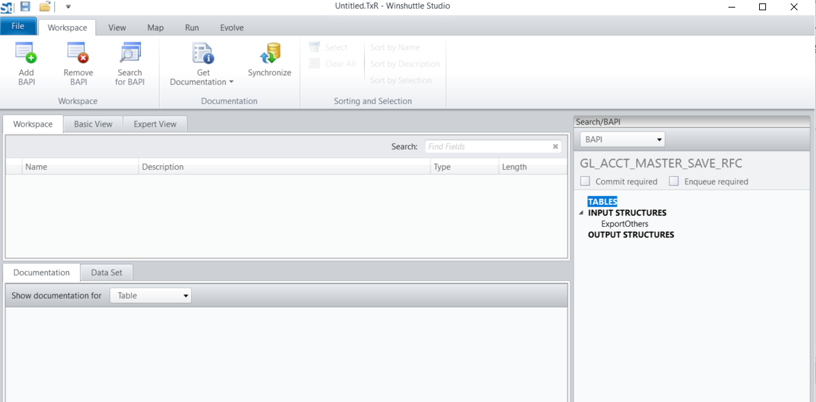Select the ExportOthers tree item
The image size is (816, 402).
point(625,224)
